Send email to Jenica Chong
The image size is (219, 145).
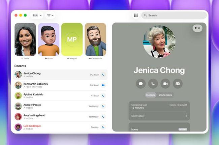[178, 83]
